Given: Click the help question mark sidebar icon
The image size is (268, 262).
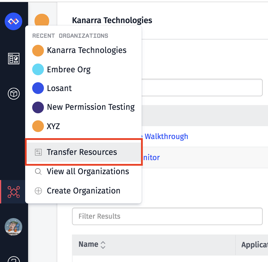Looking at the screenshot, I should coord(14,260).
